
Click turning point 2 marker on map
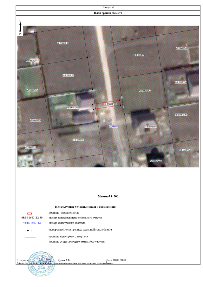(120, 100)
